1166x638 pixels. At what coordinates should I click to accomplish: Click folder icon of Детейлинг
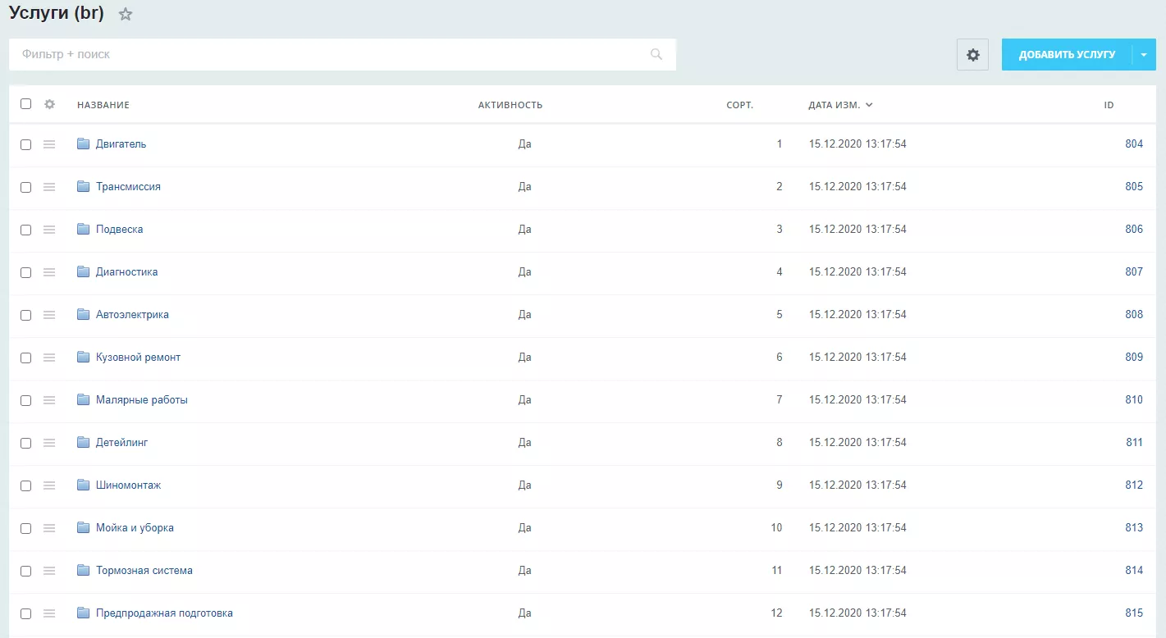point(83,442)
